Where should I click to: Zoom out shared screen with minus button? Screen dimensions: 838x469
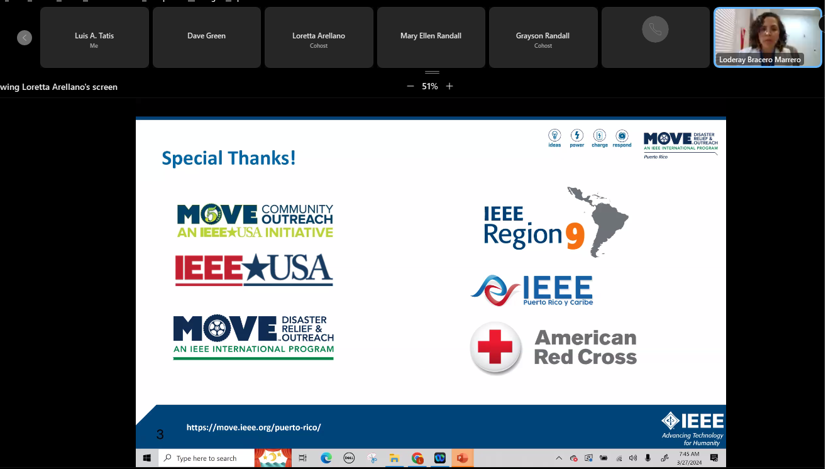tap(411, 86)
